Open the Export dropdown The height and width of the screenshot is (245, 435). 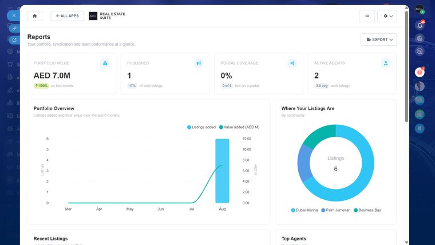[x=379, y=39]
